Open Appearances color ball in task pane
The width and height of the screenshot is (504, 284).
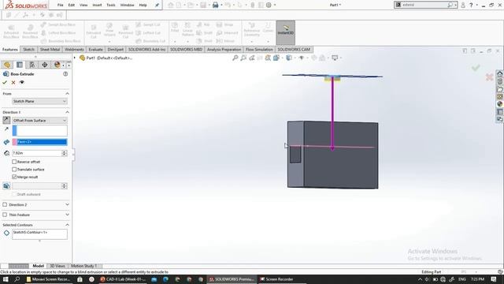(x=499, y=104)
